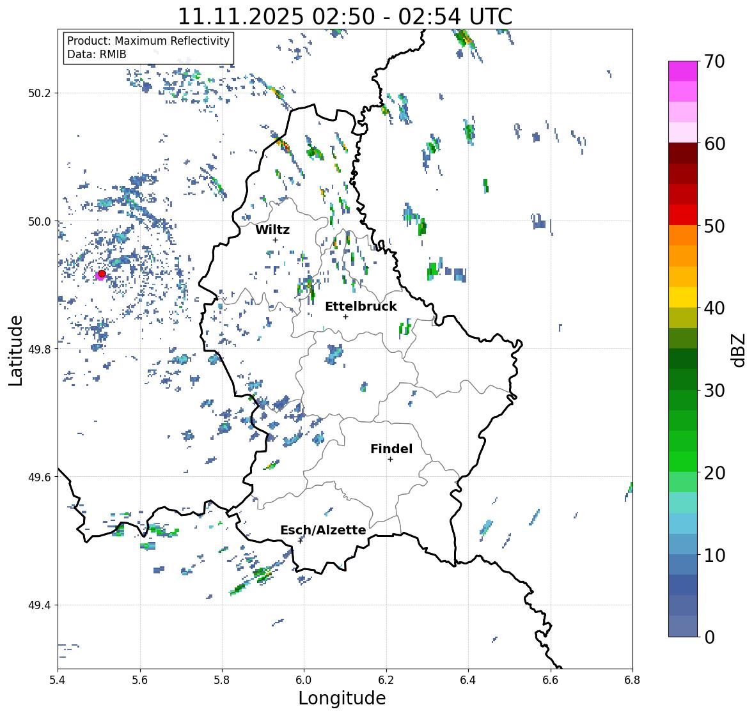Select the Findel station label
This screenshot has height=714, width=754.
391,449
